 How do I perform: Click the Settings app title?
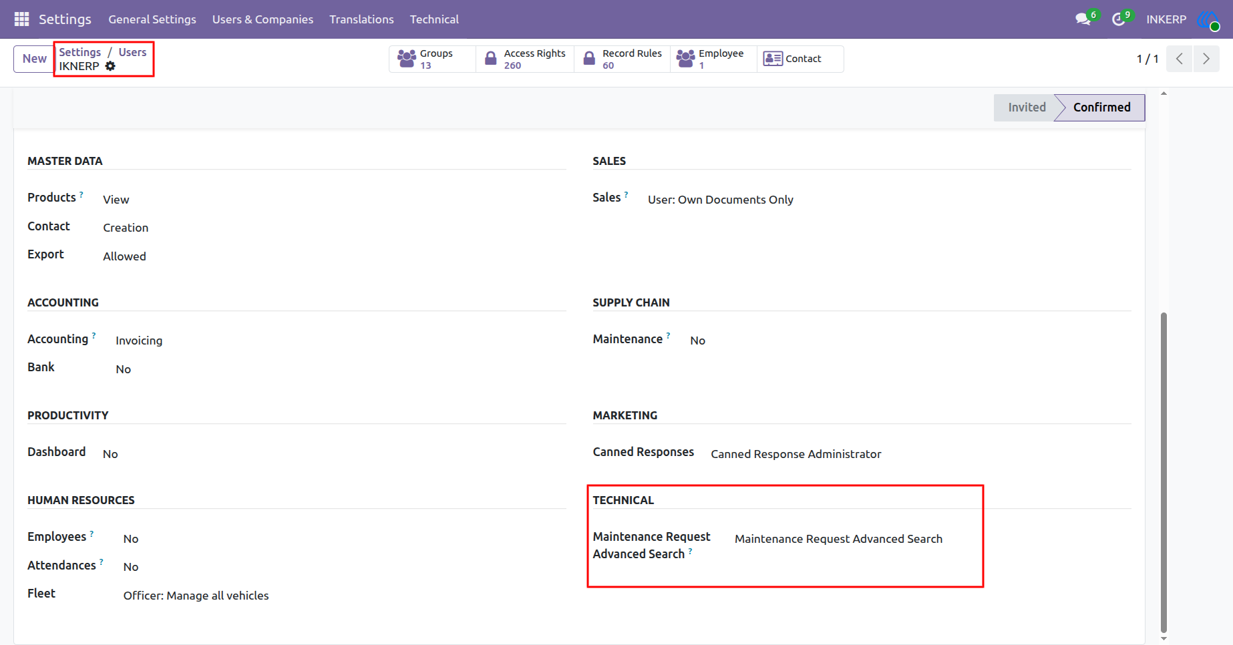coord(65,19)
